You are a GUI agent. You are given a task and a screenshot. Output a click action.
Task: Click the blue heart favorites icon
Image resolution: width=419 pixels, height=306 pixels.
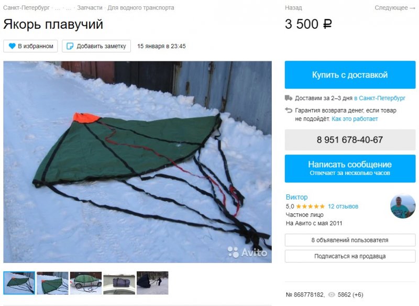tap(12, 46)
